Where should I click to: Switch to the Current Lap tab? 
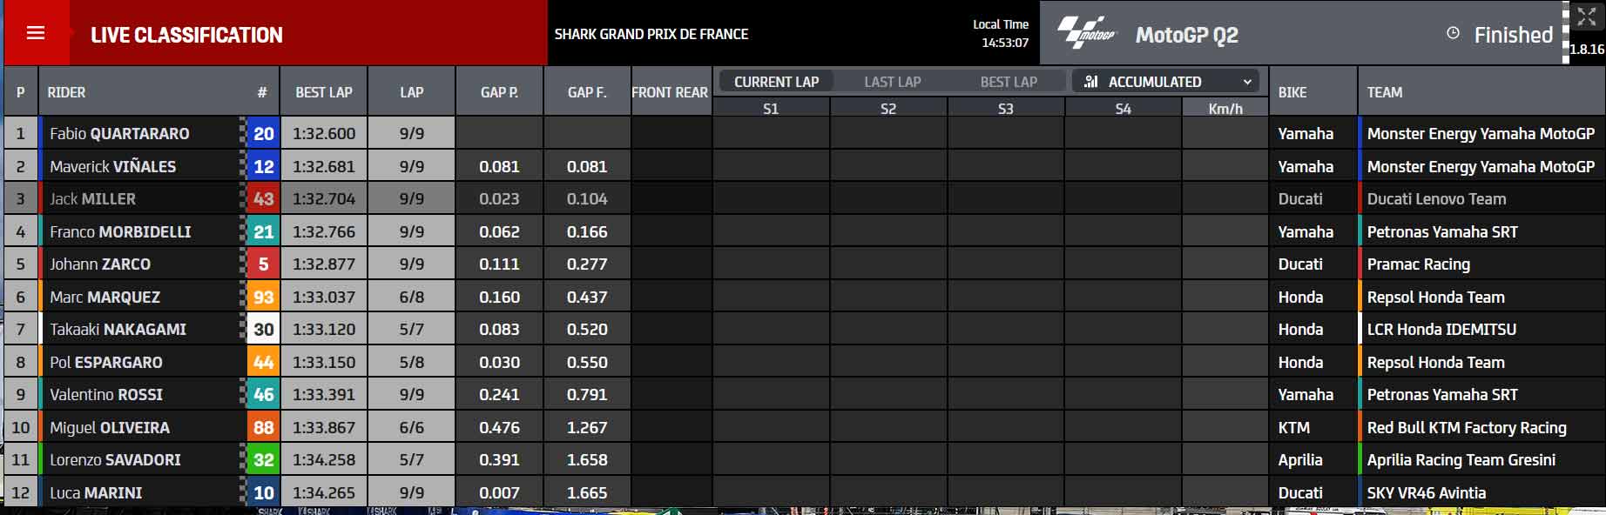(x=776, y=82)
